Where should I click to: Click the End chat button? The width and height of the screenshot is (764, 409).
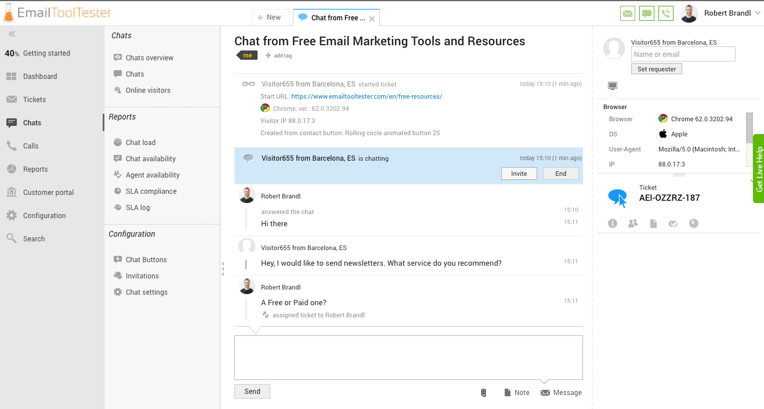click(x=561, y=173)
